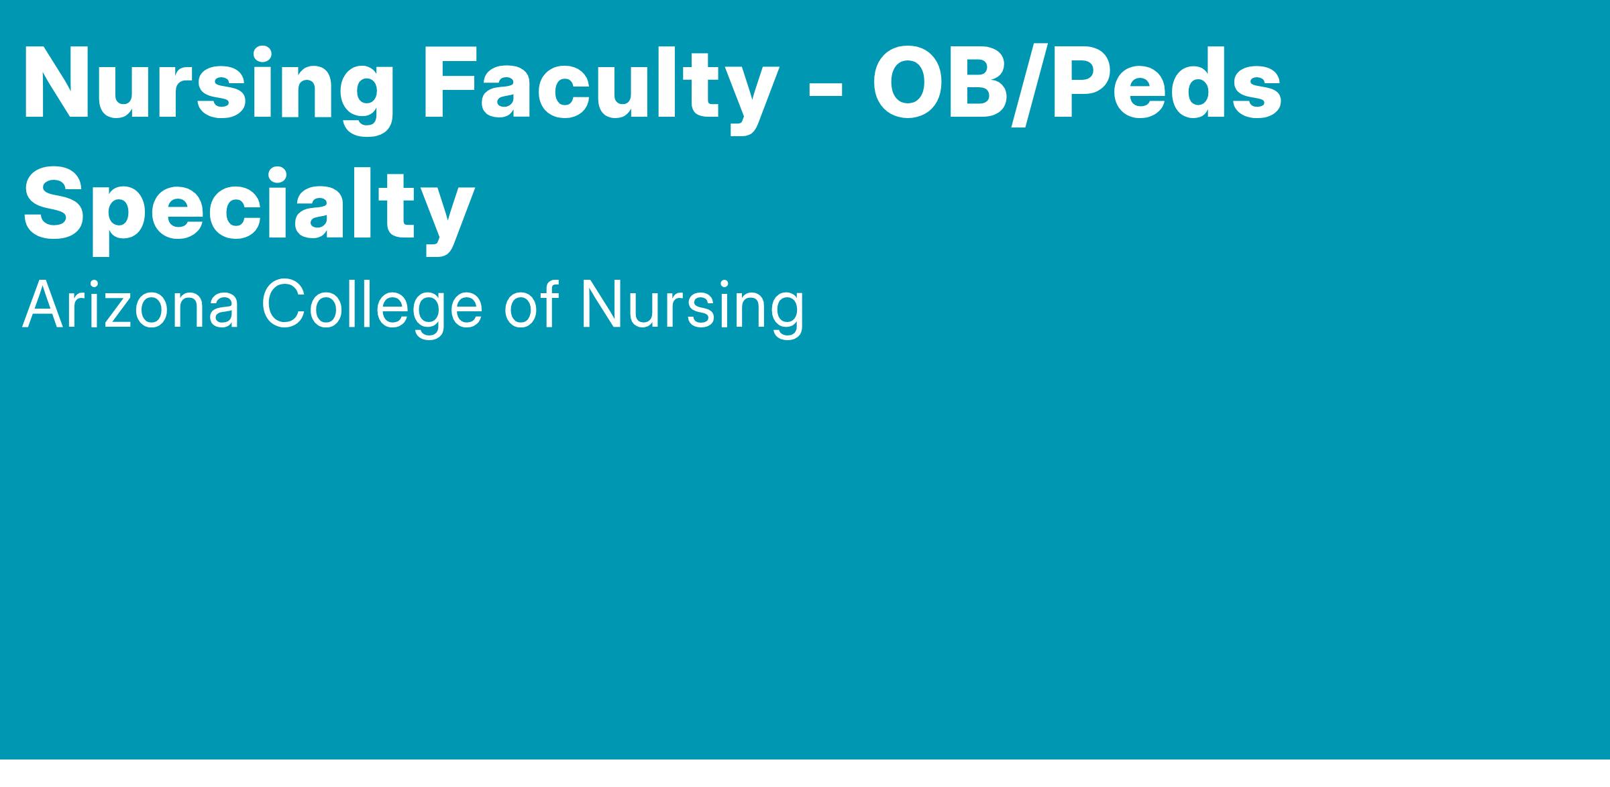Click the "Nursing Faculty - OB/Peds Specialty" job title
This screenshot has height=787, width=1610.
tap(651, 84)
